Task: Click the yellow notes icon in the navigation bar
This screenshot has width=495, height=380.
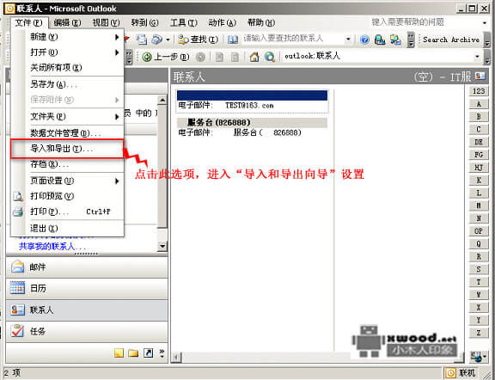Action: (119, 352)
